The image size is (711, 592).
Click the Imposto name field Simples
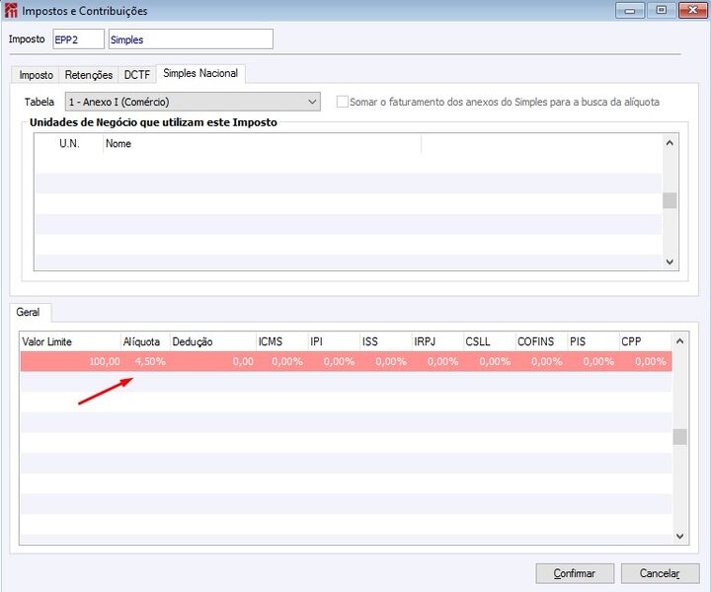pos(191,39)
